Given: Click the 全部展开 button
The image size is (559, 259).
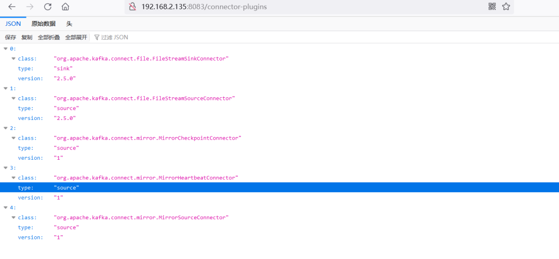Looking at the screenshot, I should pos(76,37).
